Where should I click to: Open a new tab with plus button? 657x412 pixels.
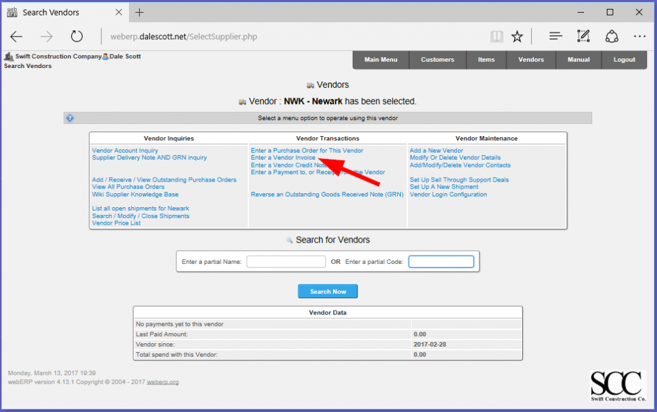(x=139, y=12)
